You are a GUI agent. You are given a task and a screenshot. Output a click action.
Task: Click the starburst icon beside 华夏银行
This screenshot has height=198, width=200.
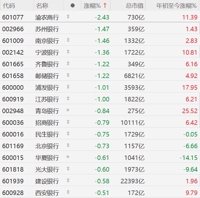(68, 157)
